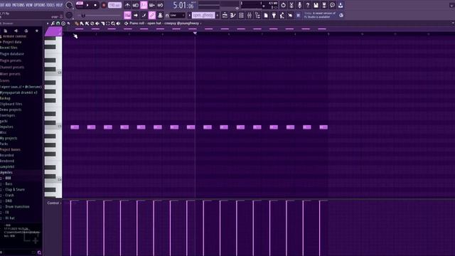Toggle the highlighted countdown before recording button
The width and height of the screenshot is (455, 256).
[144, 5]
